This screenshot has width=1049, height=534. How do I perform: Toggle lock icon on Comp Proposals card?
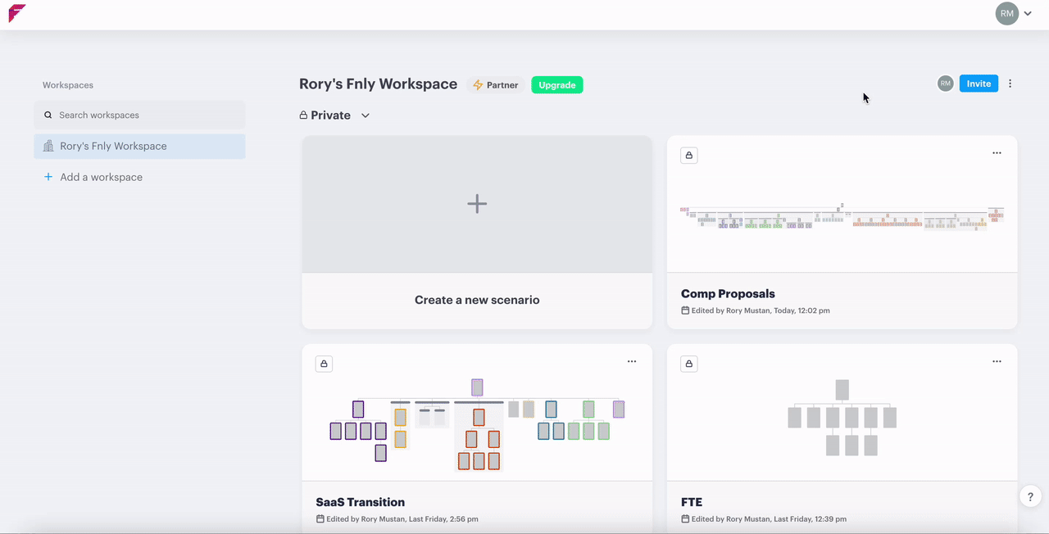pos(689,155)
